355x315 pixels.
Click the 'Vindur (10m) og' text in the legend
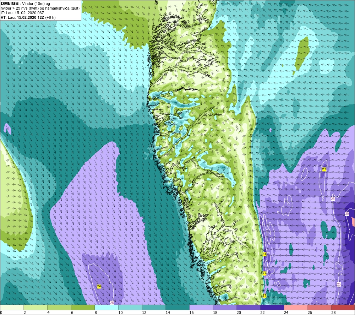36,4
